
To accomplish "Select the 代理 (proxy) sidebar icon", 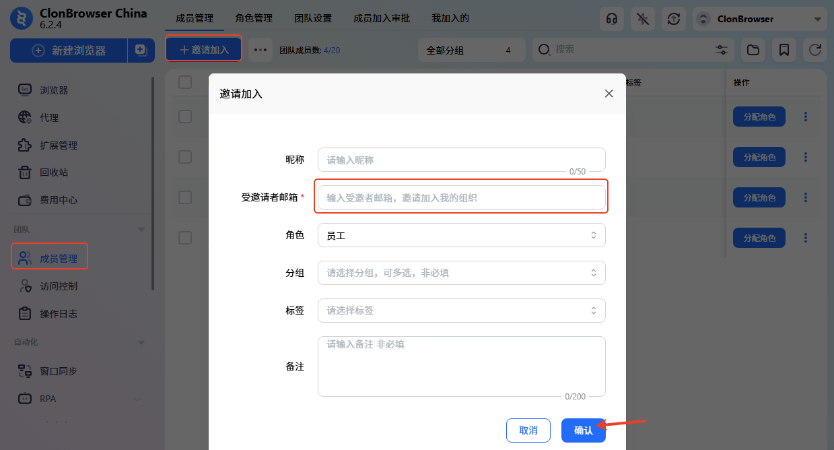I will pos(47,117).
